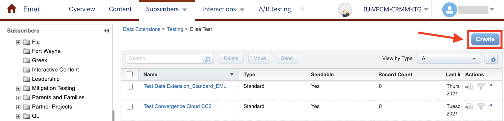
Task: Click the red Home house icon
Action: [x=12, y=9]
